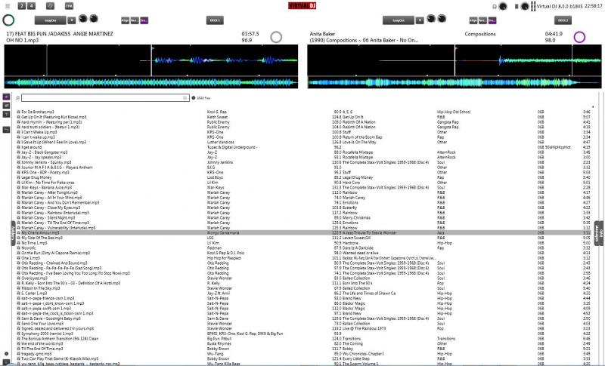Screen dimensions: 605x366
Task: Click purple circle indicator on deck 2
Action: click(579, 37)
